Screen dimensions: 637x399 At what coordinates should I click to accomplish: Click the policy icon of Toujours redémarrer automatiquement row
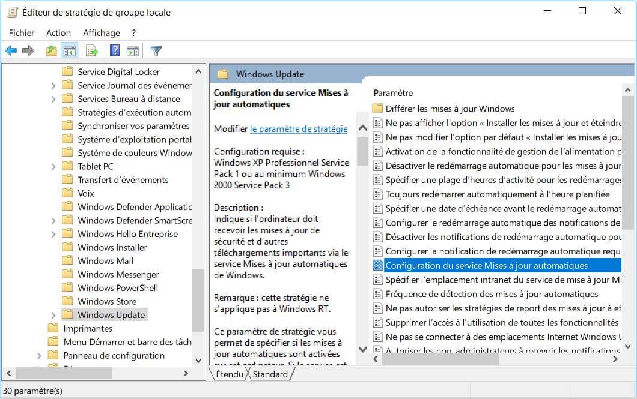(x=378, y=194)
